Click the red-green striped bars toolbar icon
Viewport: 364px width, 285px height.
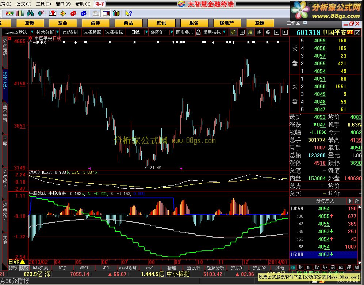20,13
